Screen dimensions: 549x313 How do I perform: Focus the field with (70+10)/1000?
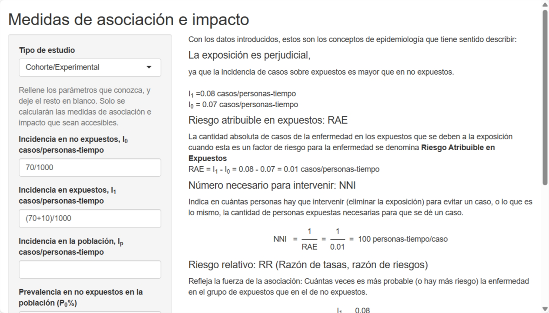[x=90, y=218]
